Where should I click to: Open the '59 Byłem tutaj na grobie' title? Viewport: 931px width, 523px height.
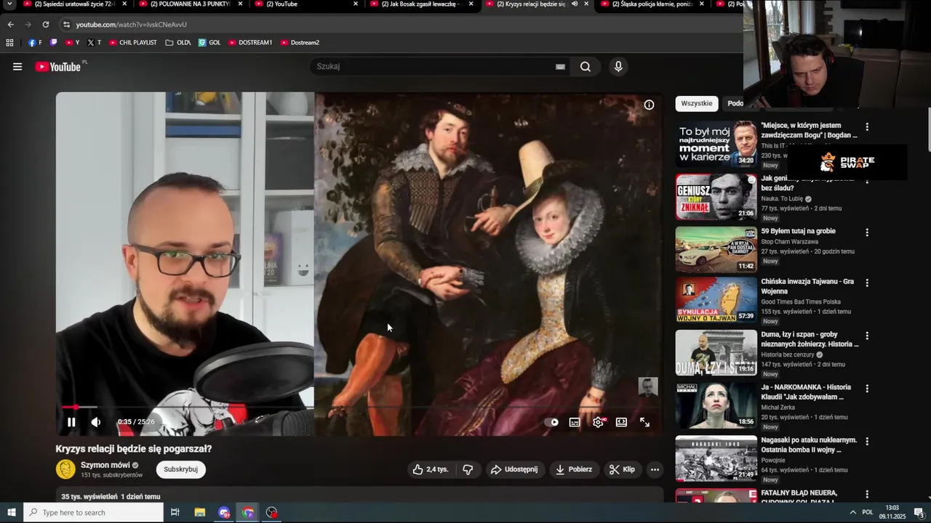(798, 231)
